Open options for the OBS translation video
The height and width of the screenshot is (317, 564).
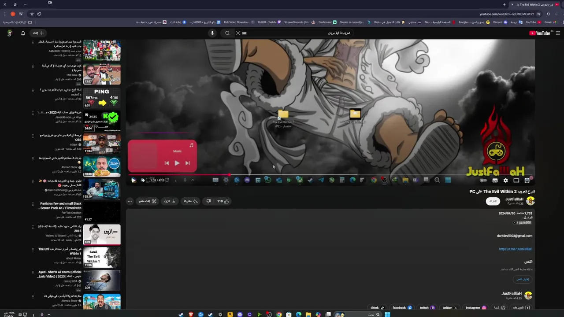(33, 136)
